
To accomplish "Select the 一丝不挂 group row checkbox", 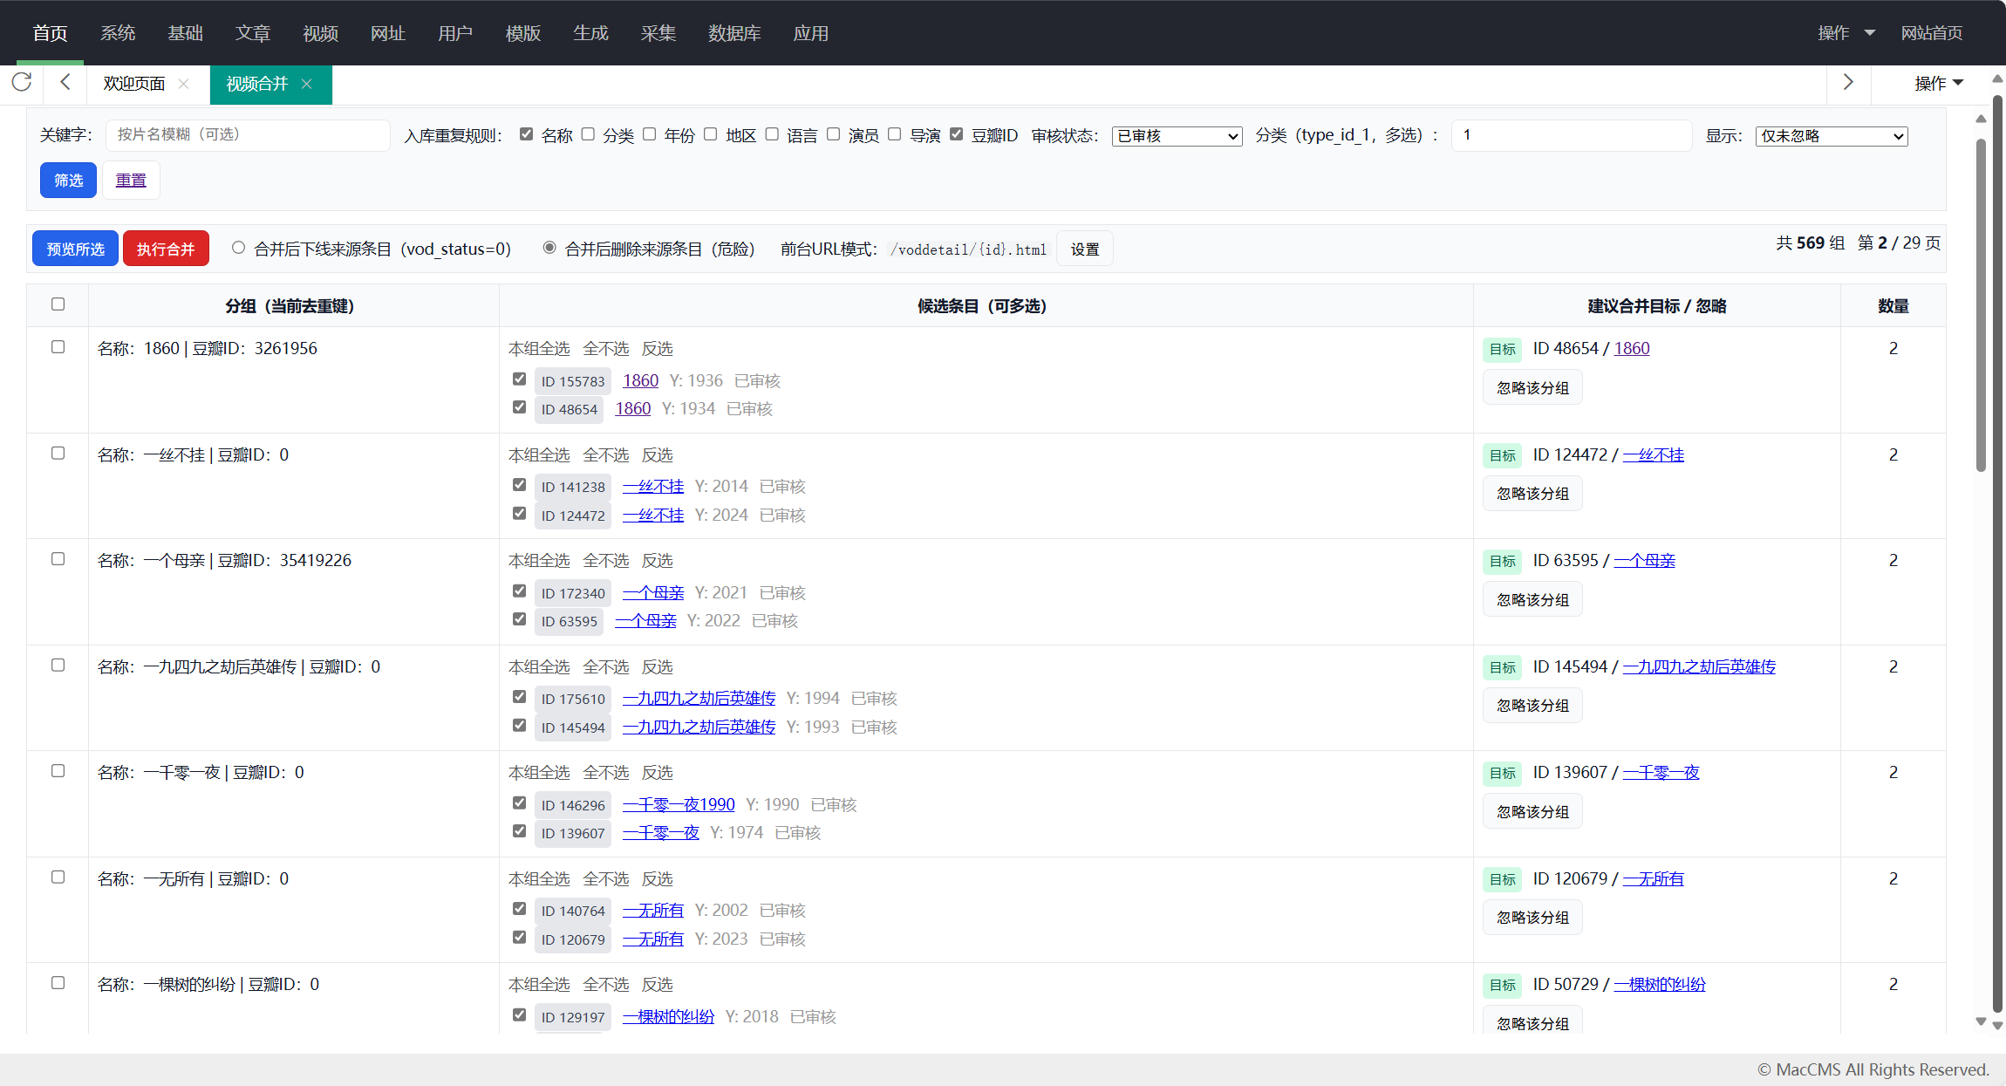I will [58, 454].
